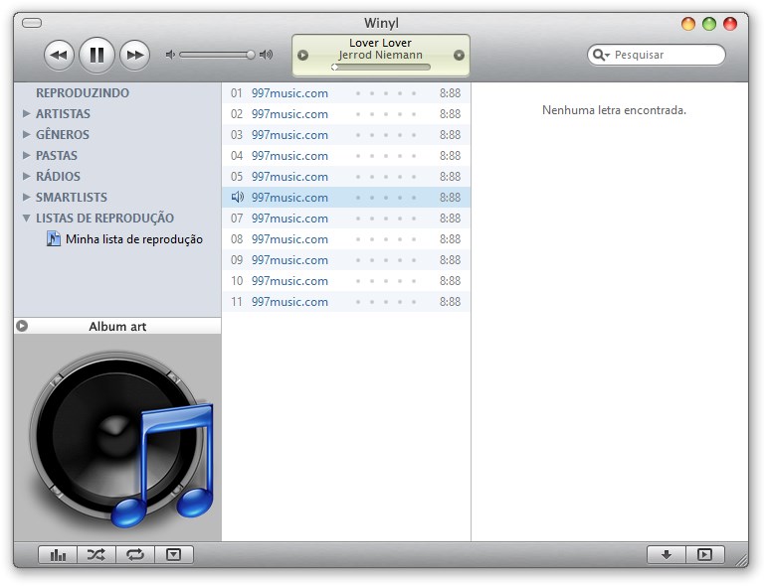Click the Album art header label
Screen dimensions: 766x587
pyautogui.click(x=117, y=327)
